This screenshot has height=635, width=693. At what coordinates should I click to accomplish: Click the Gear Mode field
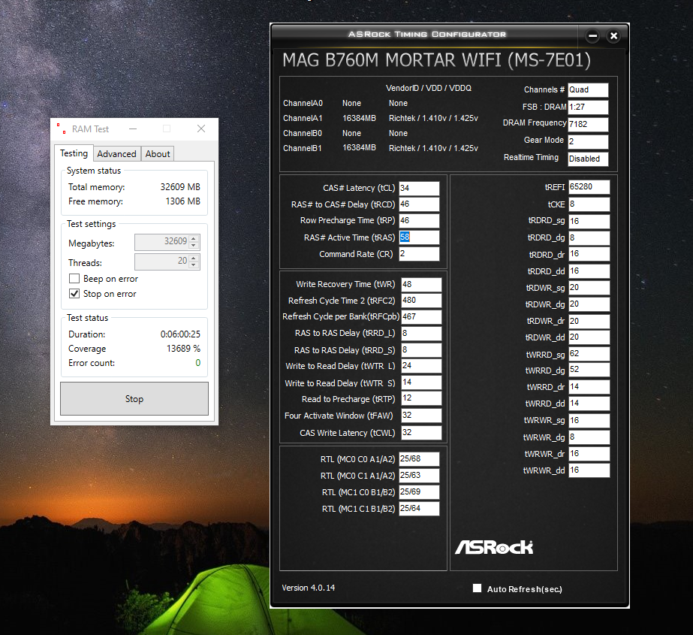(588, 141)
